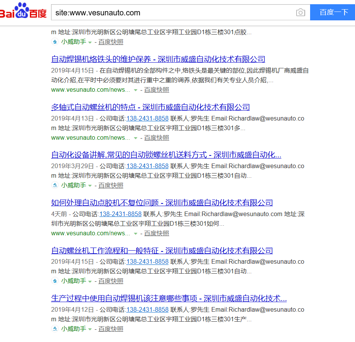Click green URL under 烙铁头的维护保养 result
This screenshot has height=342, width=355.
(x=91, y=90)
